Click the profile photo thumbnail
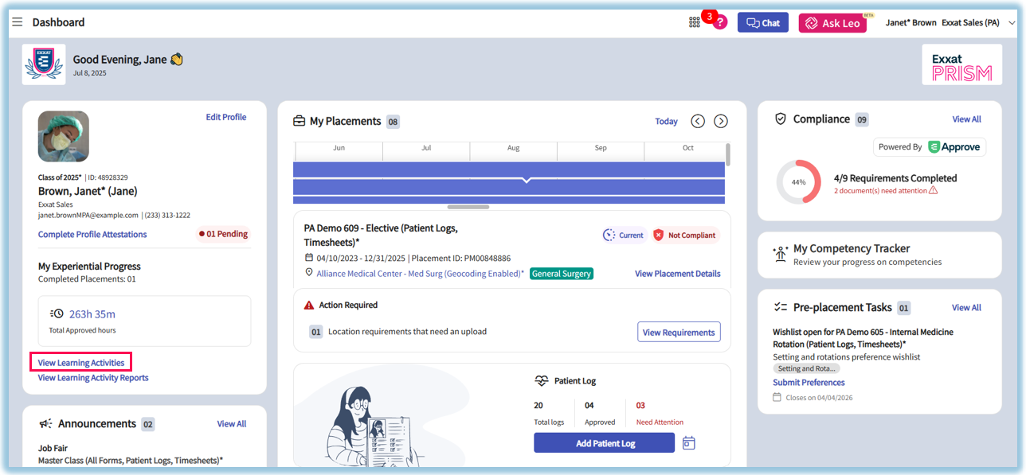The width and height of the screenshot is (1026, 475). 64,136
